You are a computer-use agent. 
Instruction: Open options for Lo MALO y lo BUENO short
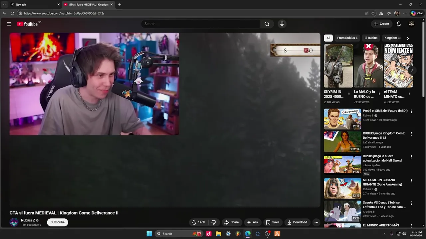point(379,94)
